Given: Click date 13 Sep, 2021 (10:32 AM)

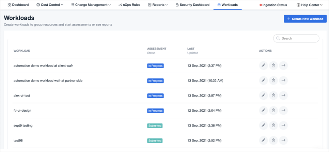Looking at the screenshot, I should coord(205,80).
